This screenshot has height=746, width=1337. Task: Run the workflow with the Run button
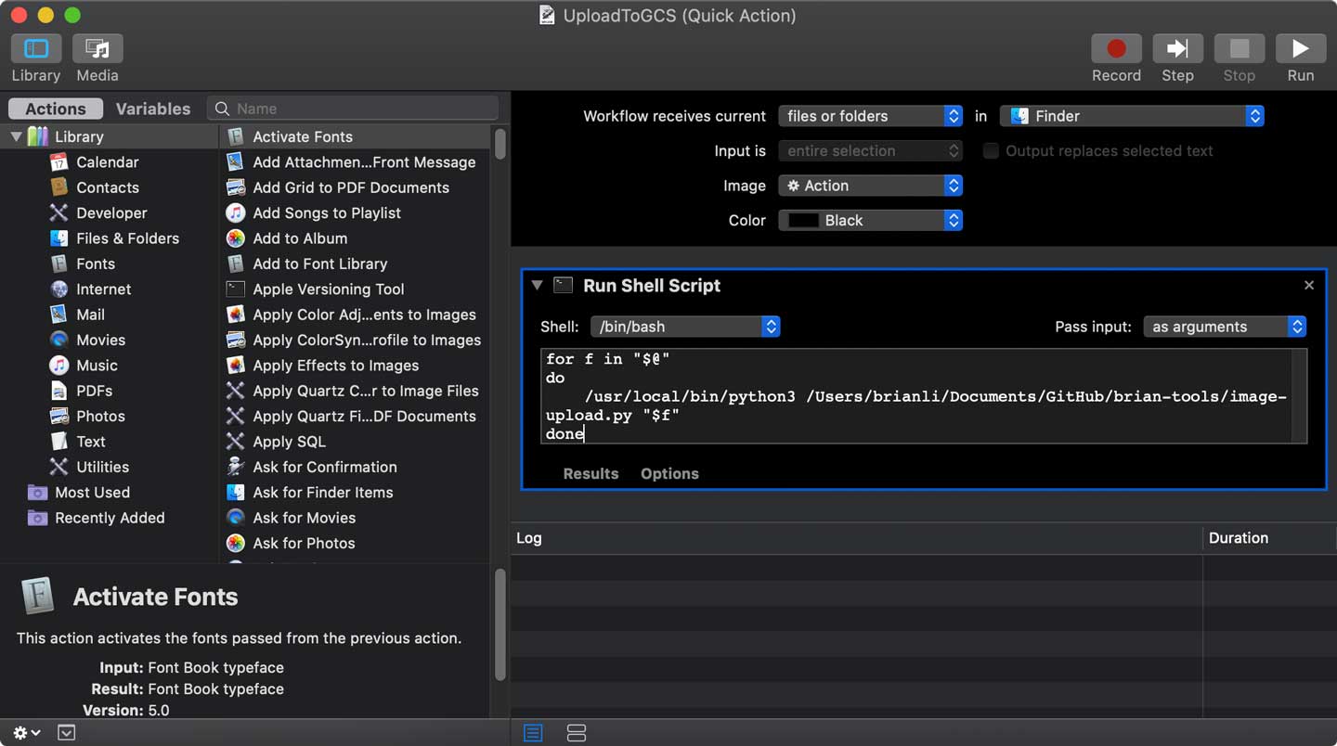pos(1300,48)
